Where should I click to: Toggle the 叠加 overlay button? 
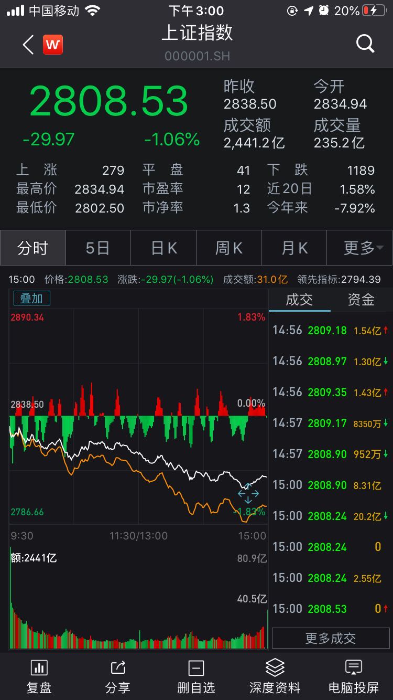click(31, 298)
